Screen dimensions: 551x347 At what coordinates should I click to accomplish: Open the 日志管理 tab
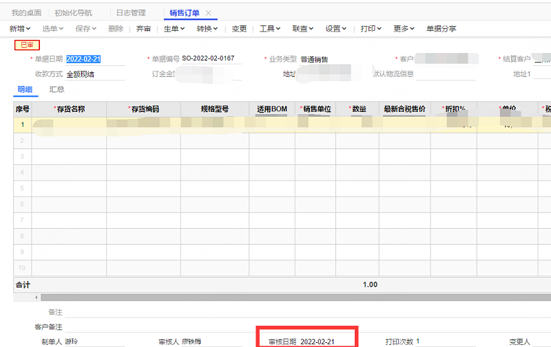coord(130,13)
